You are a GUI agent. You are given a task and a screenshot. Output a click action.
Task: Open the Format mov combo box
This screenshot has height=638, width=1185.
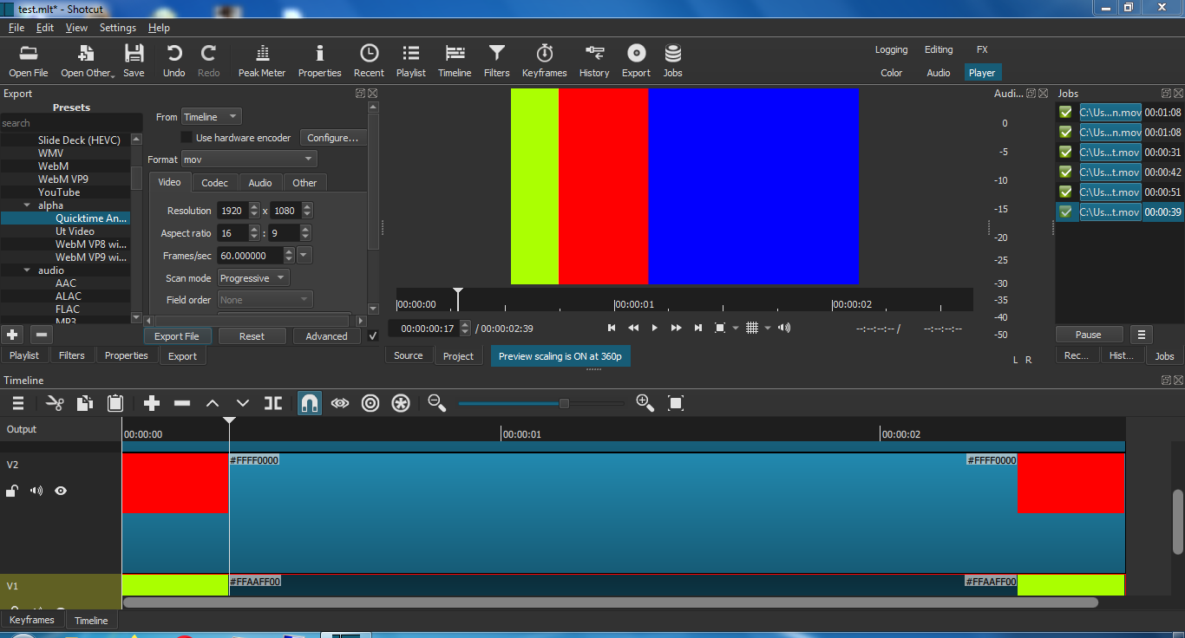tap(249, 159)
